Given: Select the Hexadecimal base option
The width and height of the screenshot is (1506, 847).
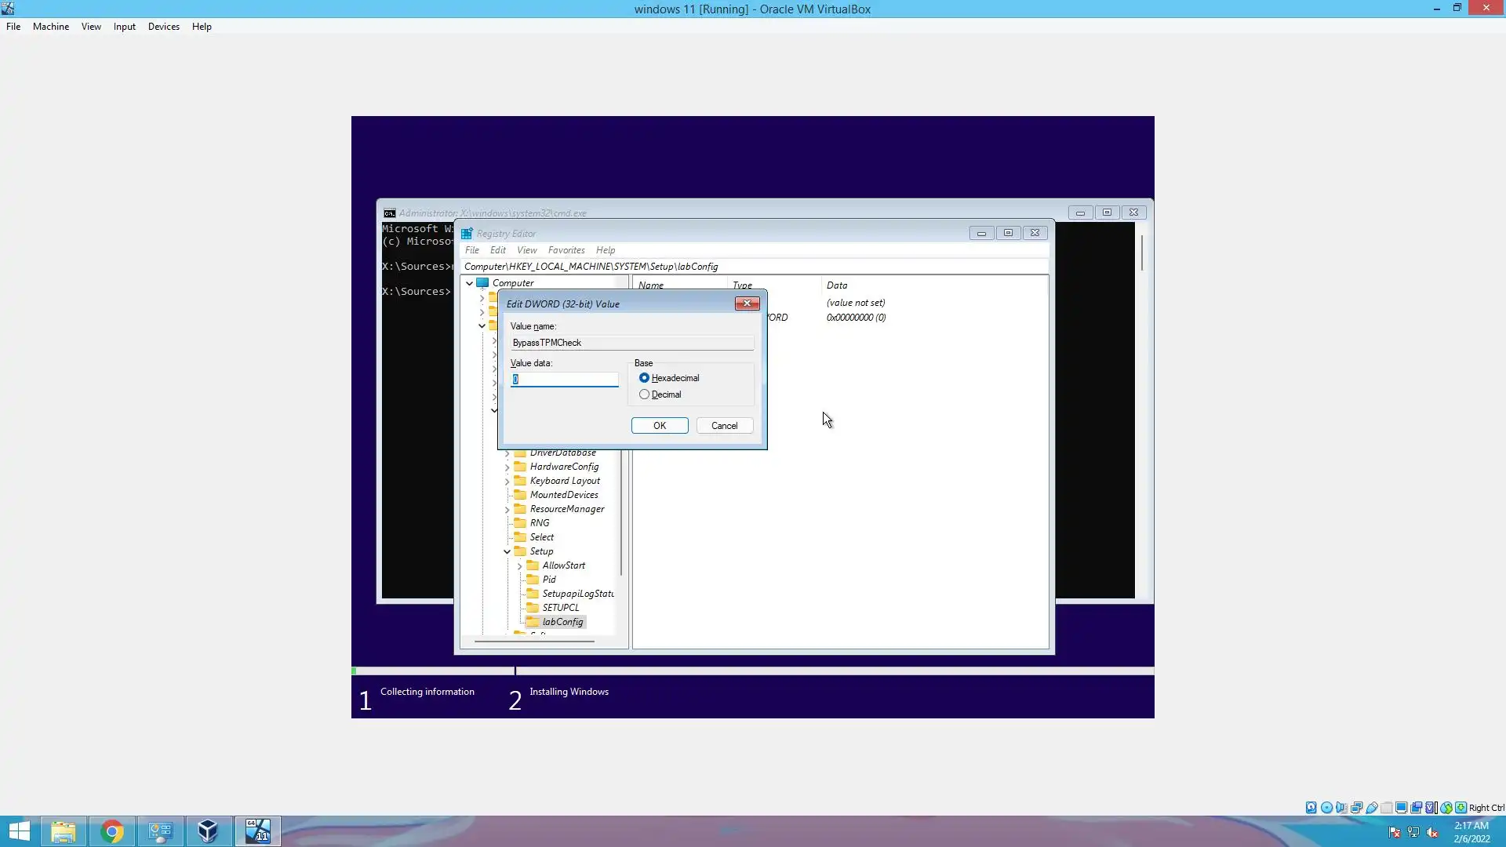Looking at the screenshot, I should 644,378.
